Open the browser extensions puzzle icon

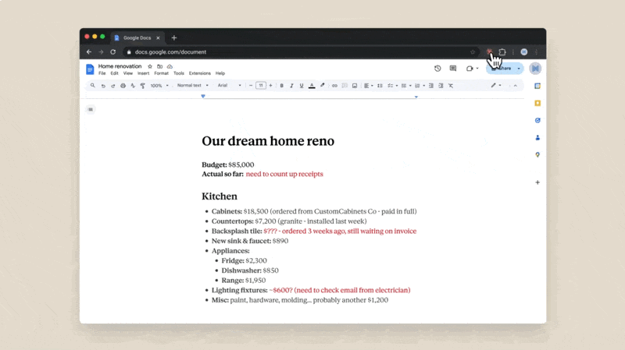point(502,52)
